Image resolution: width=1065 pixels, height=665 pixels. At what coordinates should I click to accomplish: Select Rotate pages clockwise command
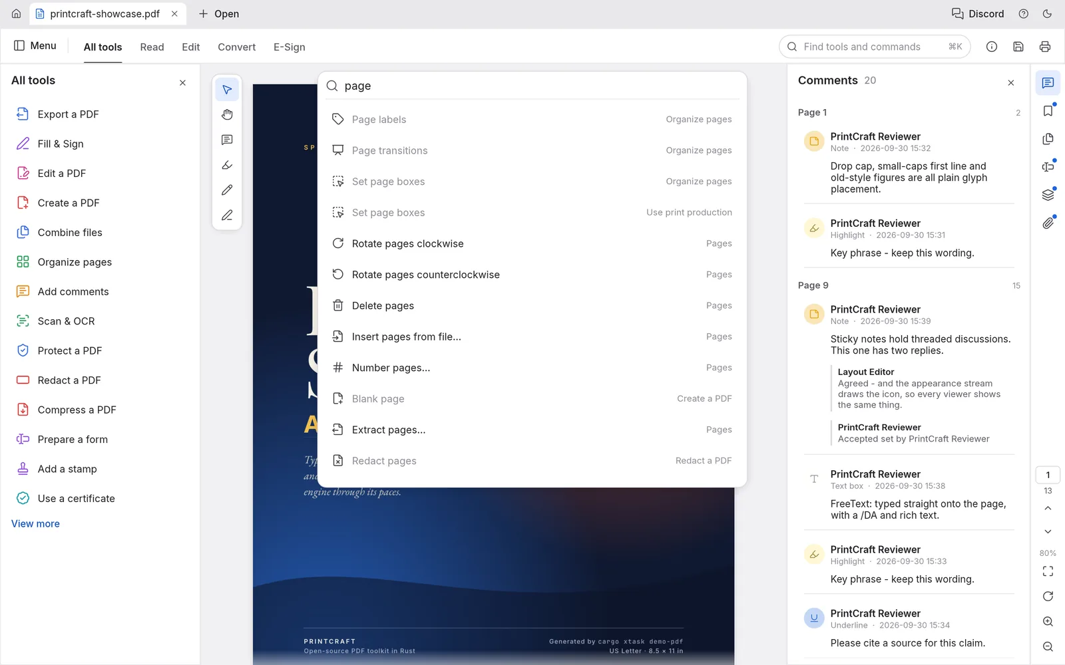pyautogui.click(x=532, y=243)
